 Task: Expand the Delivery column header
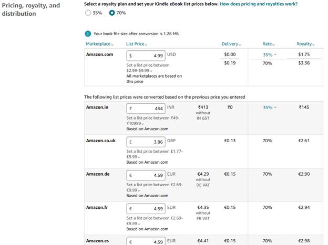coord(231,44)
